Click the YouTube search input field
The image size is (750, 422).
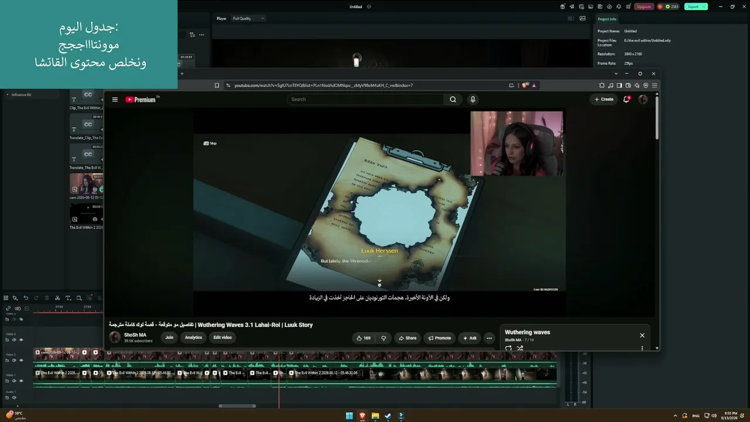pyautogui.click(x=366, y=100)
